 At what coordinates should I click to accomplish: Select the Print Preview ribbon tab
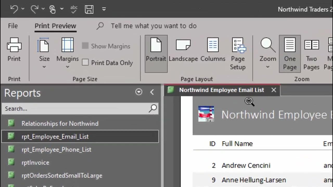55,26
